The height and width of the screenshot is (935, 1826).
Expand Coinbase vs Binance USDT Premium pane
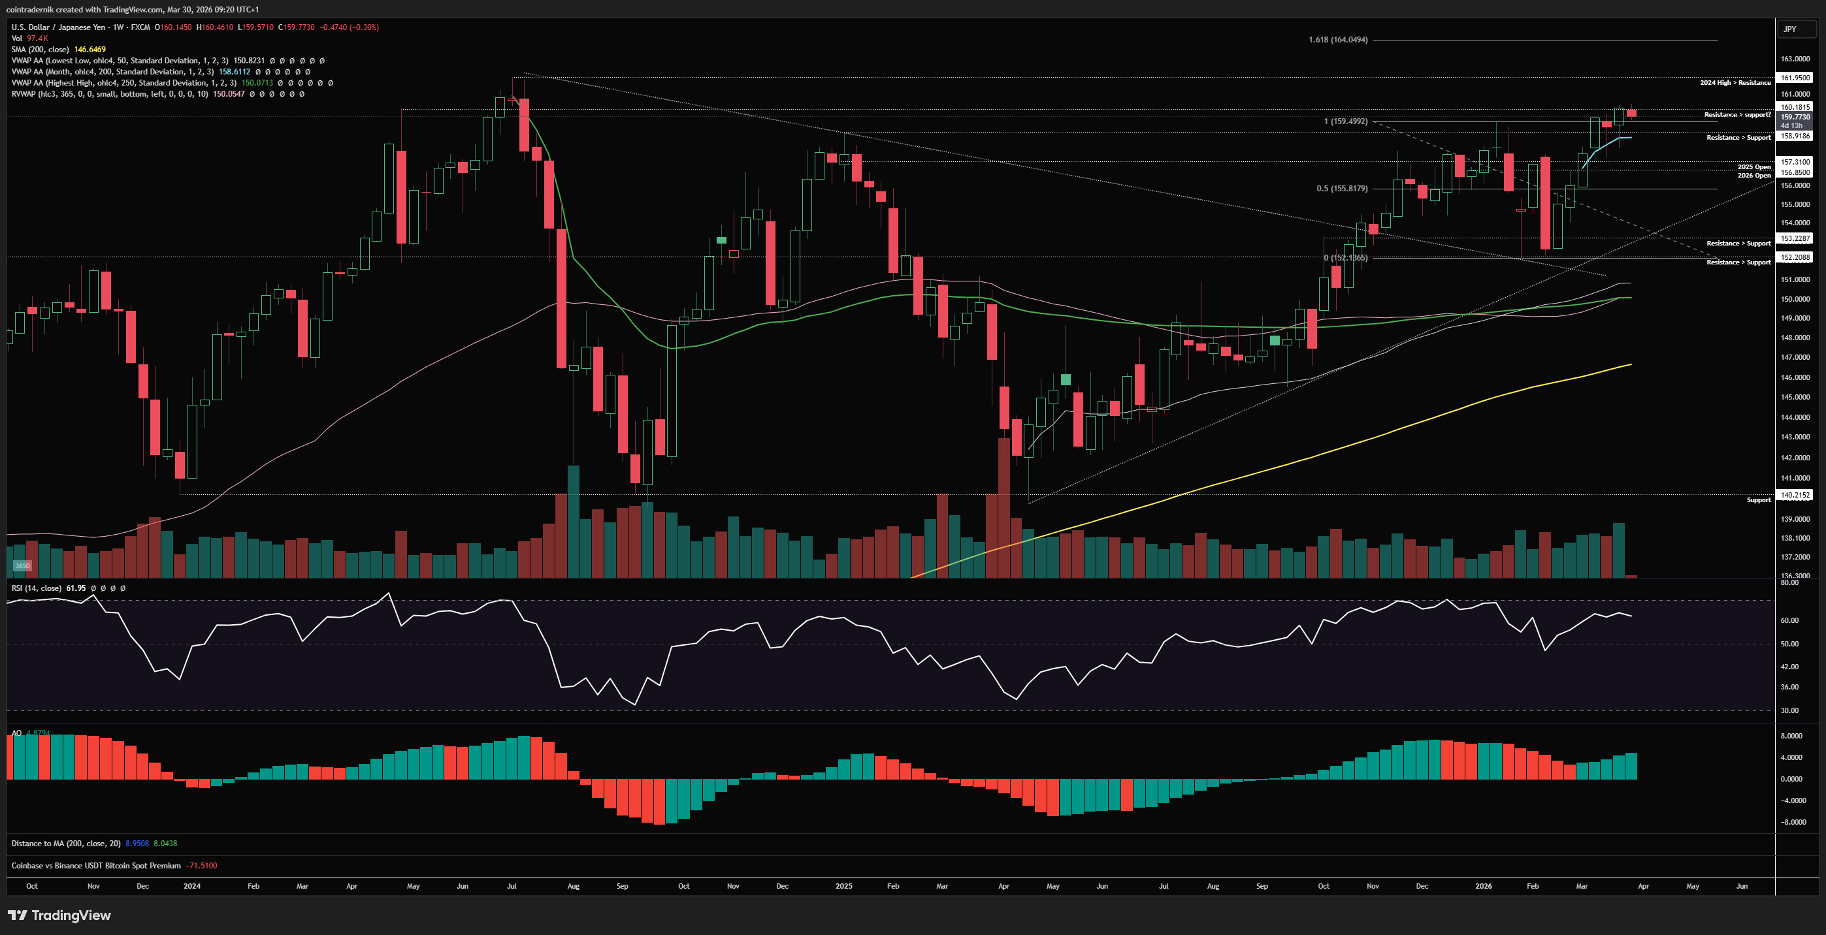(x=95, y=866)
